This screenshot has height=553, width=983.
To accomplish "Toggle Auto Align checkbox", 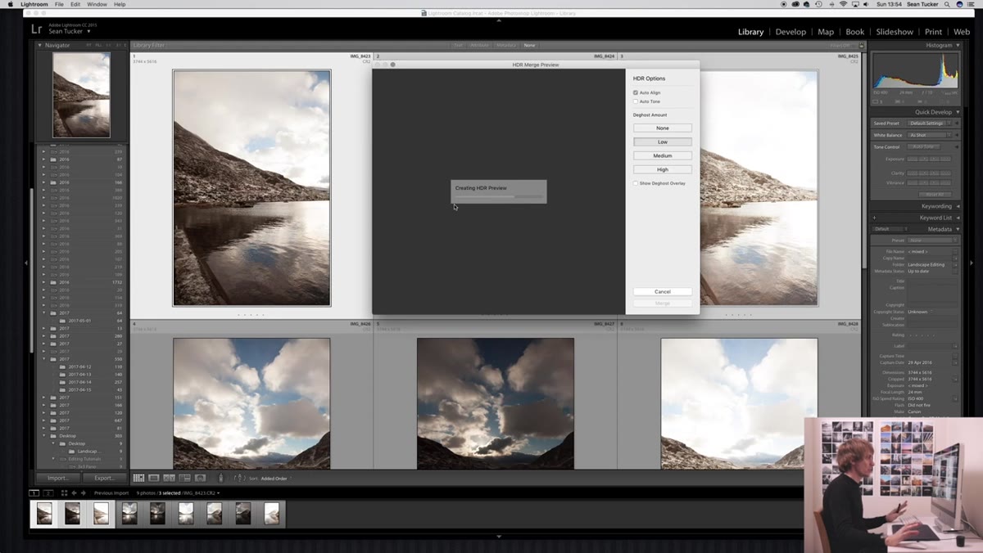I will [636, 92].
